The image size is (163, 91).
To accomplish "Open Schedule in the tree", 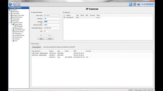I will tap(17, 39).
